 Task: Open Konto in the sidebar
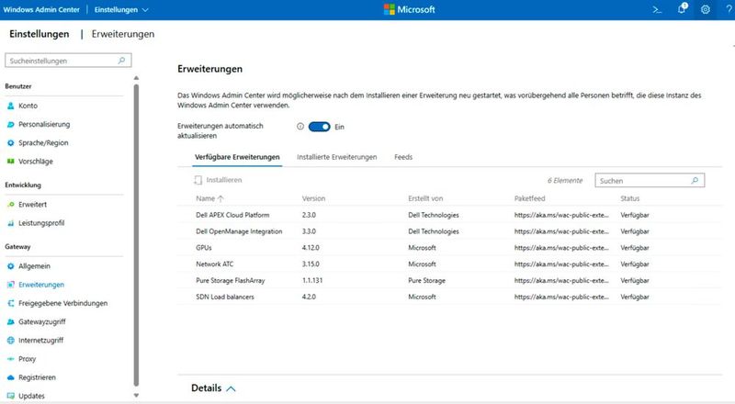[x=28, y=106]
